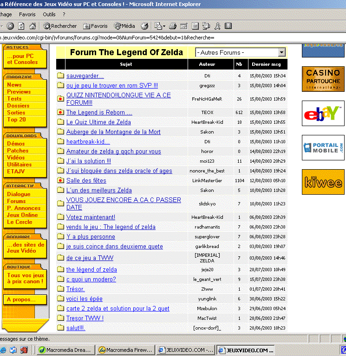Open topic Votez maintenant!
Viewport: 346px width, 356px height.
tap(91, 217)
